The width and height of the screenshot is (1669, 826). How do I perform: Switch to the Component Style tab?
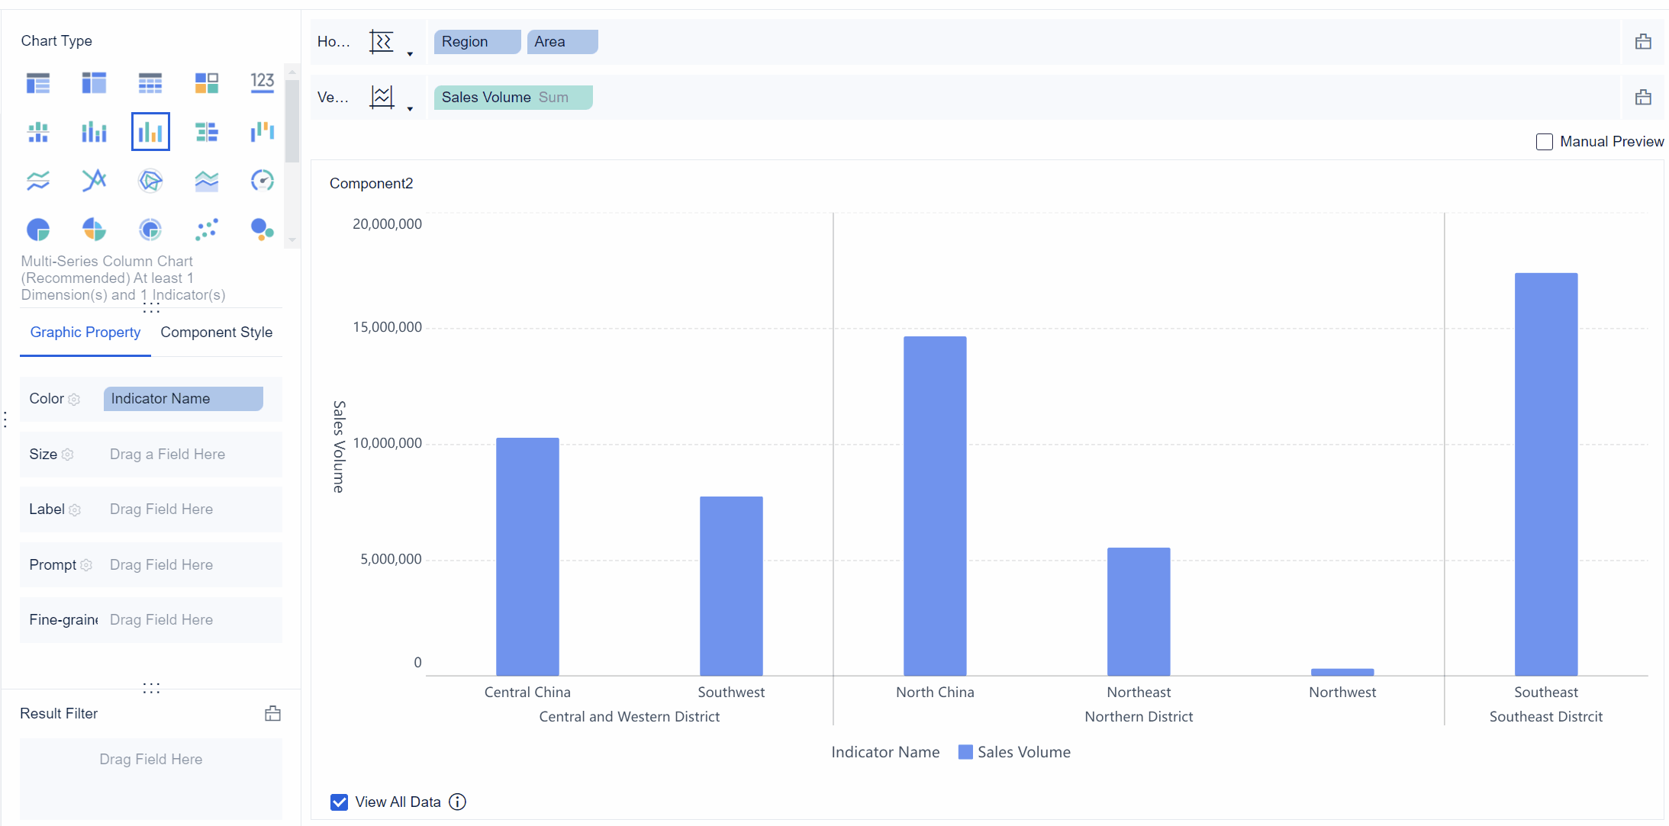216,333
